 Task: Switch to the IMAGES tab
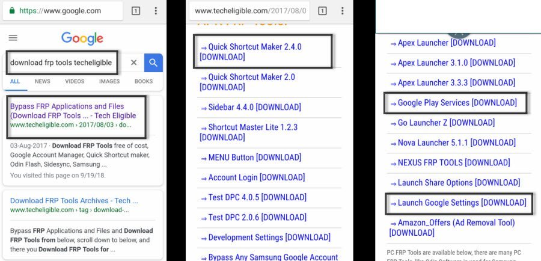[x=109, y=81]
